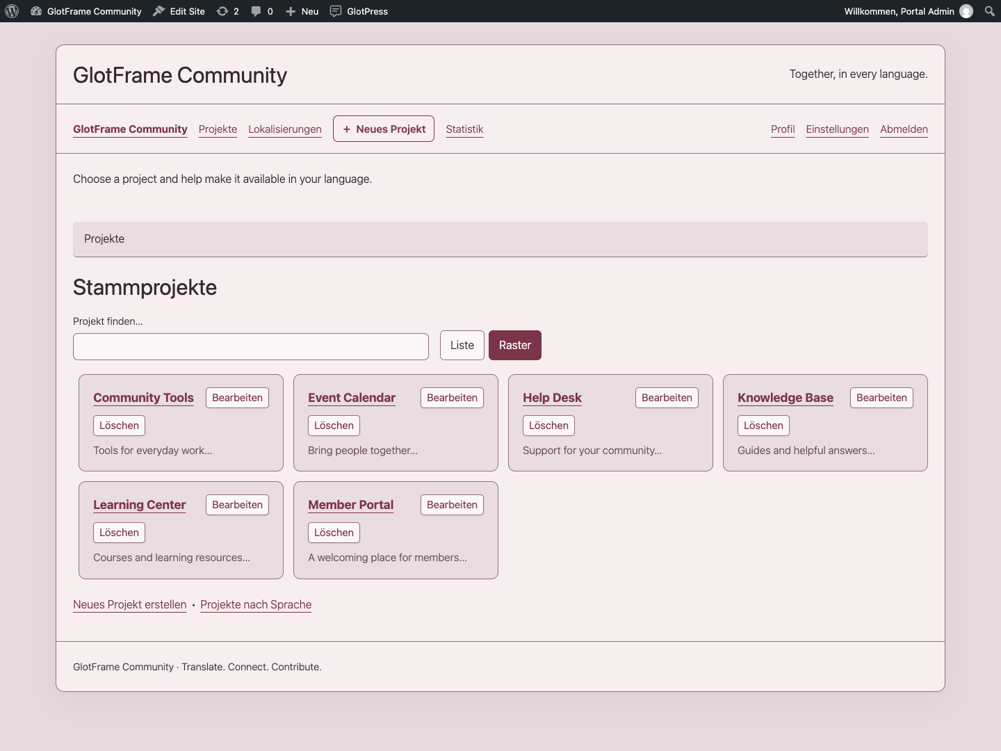Focus the Projekt finden search field

point(251,346)
